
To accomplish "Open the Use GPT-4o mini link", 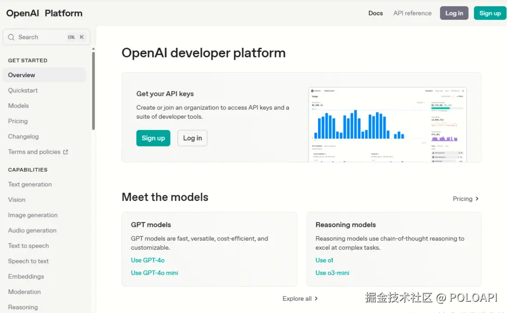I will [155, 273].
